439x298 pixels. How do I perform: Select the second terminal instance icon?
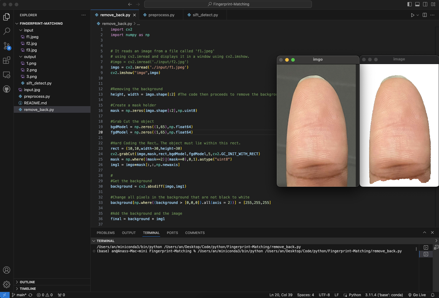(426, 254)
